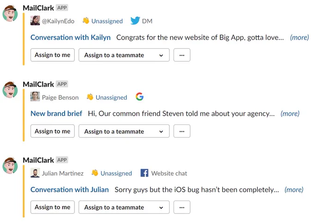Open Paige Benson's avatar

tap(35, 97)
